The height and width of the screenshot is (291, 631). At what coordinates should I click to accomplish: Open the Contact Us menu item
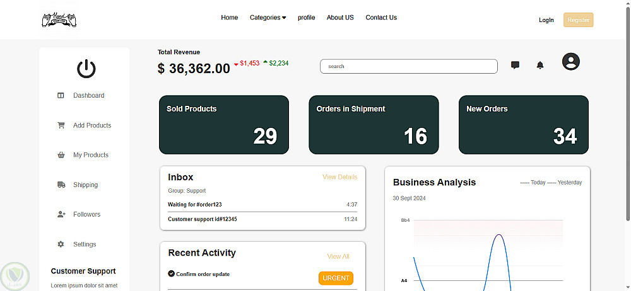[381, 18]
